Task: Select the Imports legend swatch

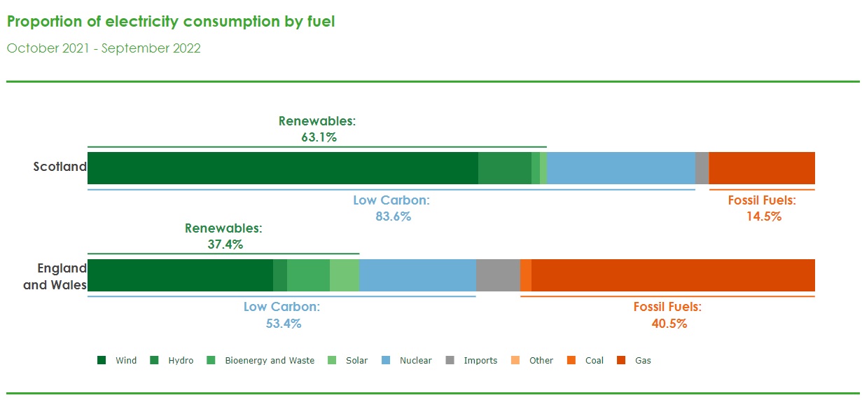Action: click(x=450, y=361)
